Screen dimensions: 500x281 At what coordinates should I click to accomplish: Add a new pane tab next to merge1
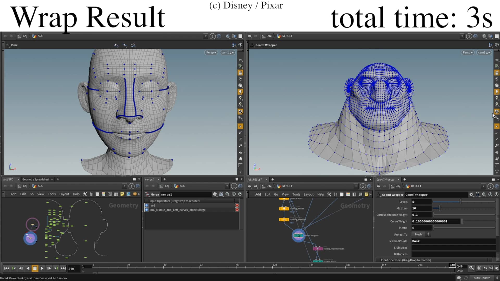coord(165,179)
